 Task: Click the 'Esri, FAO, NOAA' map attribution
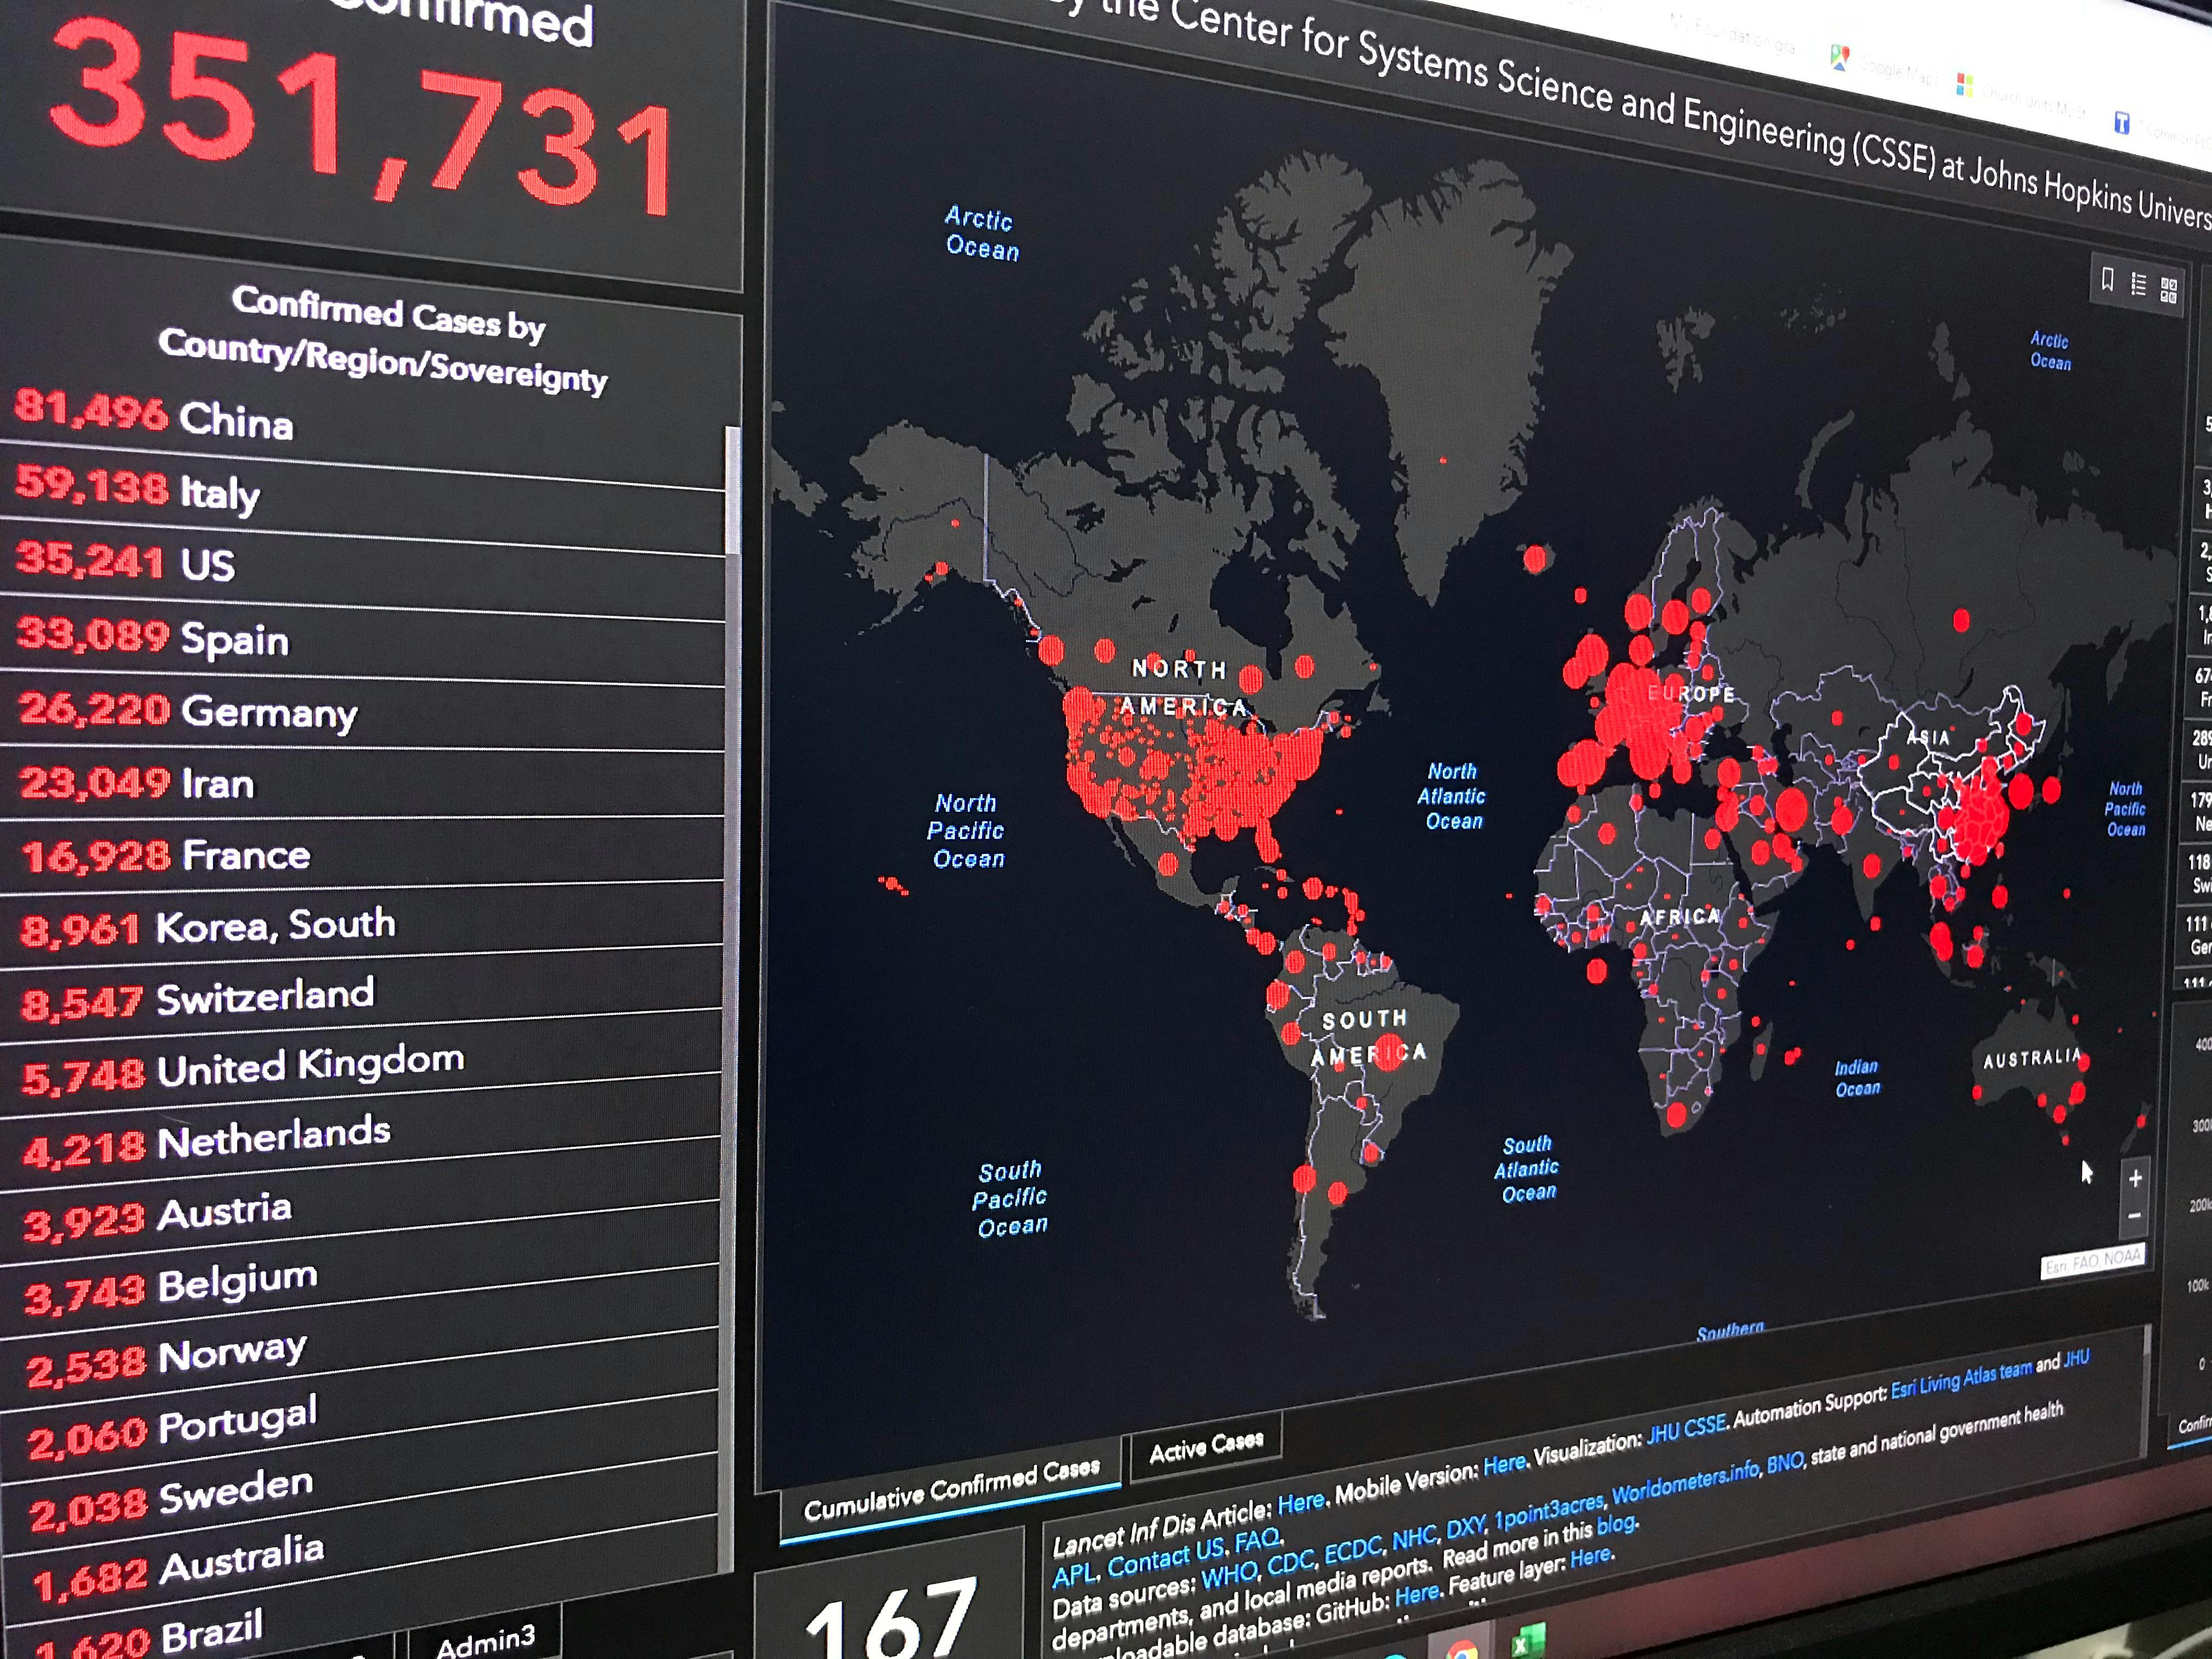point(2092,1263)
